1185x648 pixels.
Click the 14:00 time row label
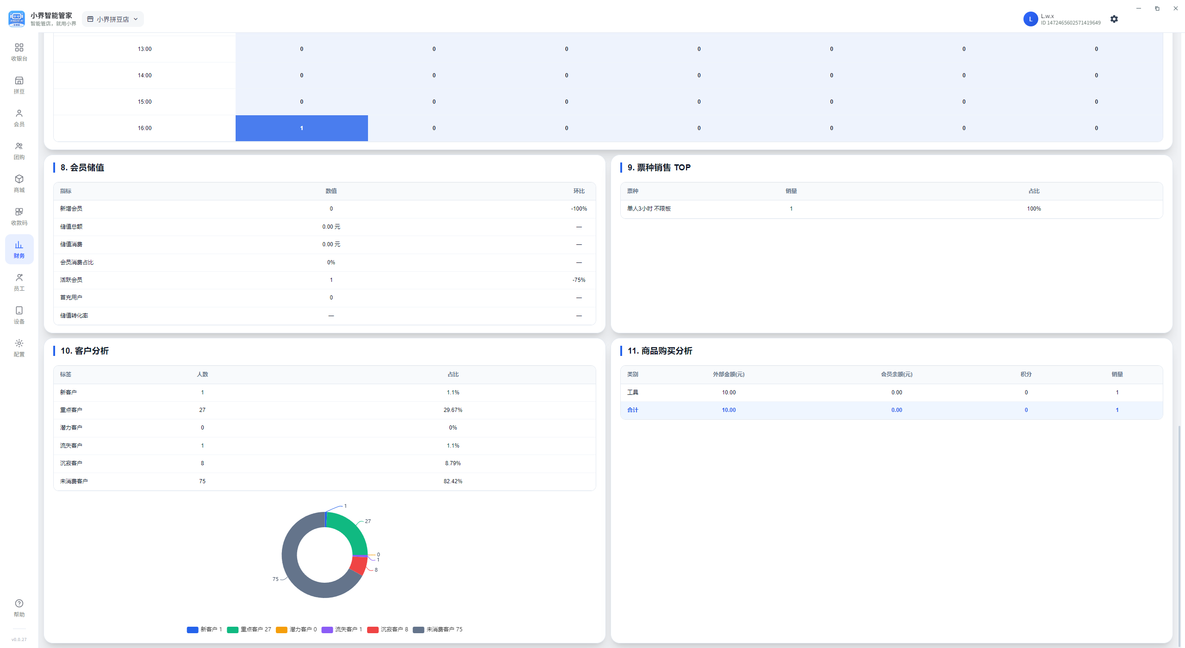pos(144,75)
